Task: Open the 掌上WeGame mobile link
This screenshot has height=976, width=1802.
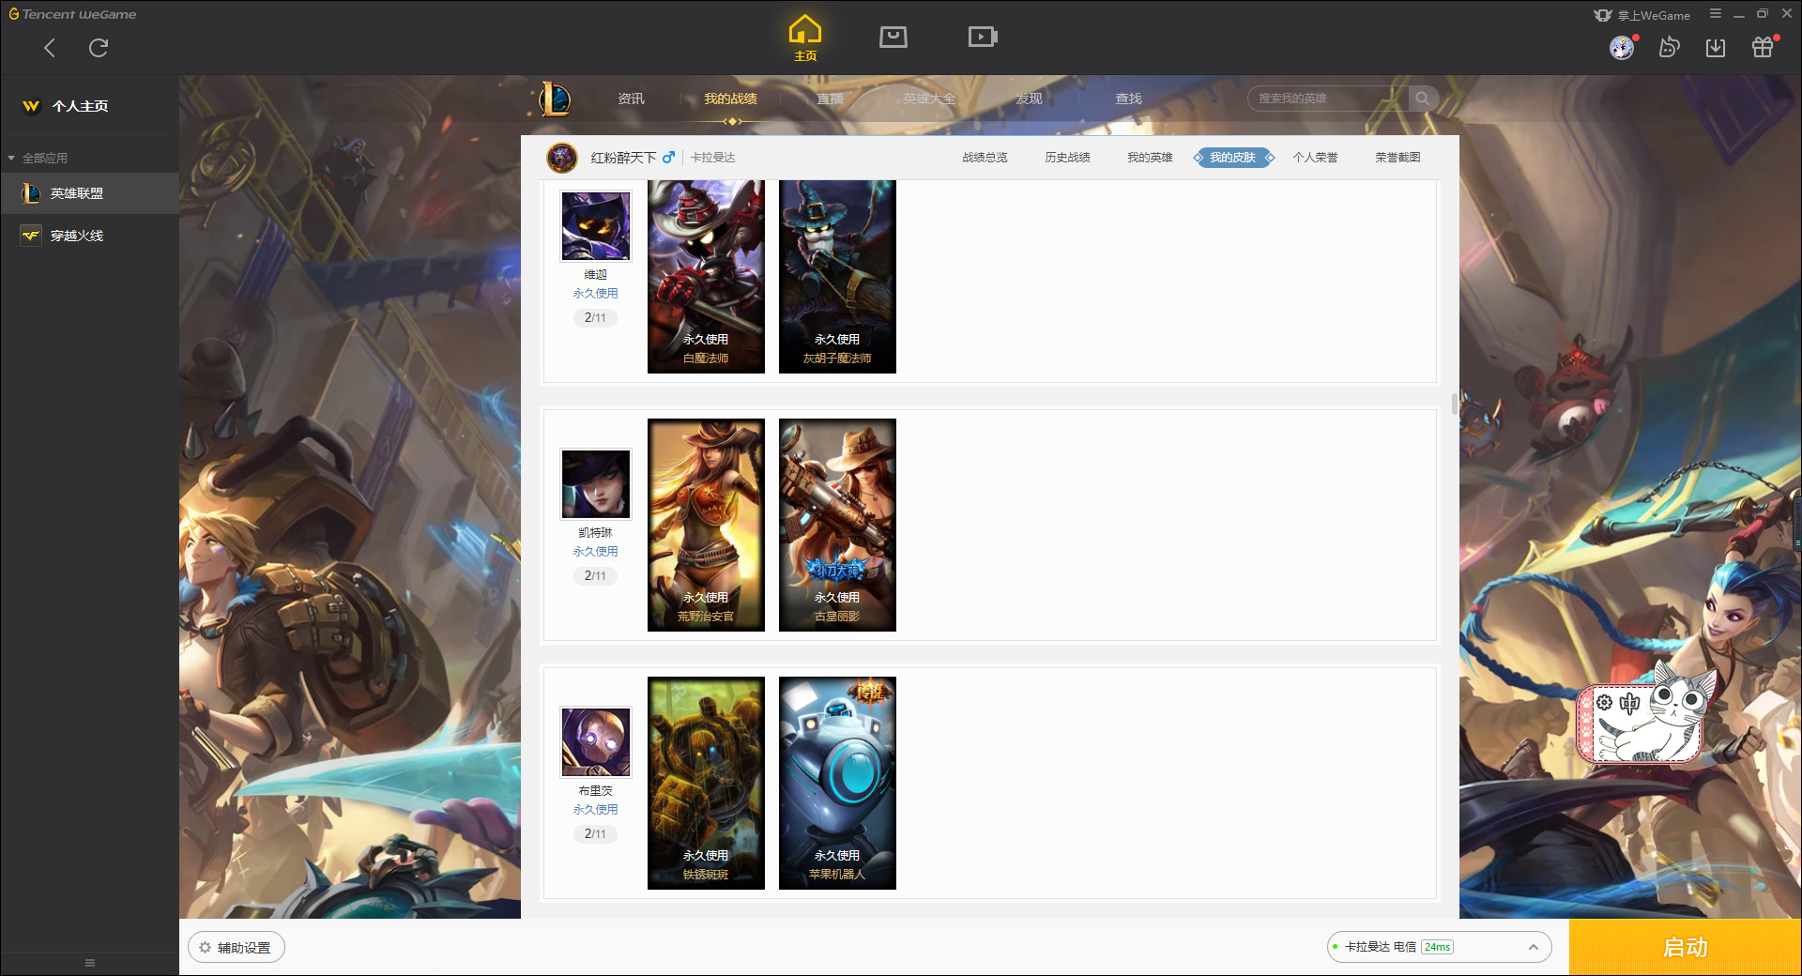Action: tap(1642, 15)
